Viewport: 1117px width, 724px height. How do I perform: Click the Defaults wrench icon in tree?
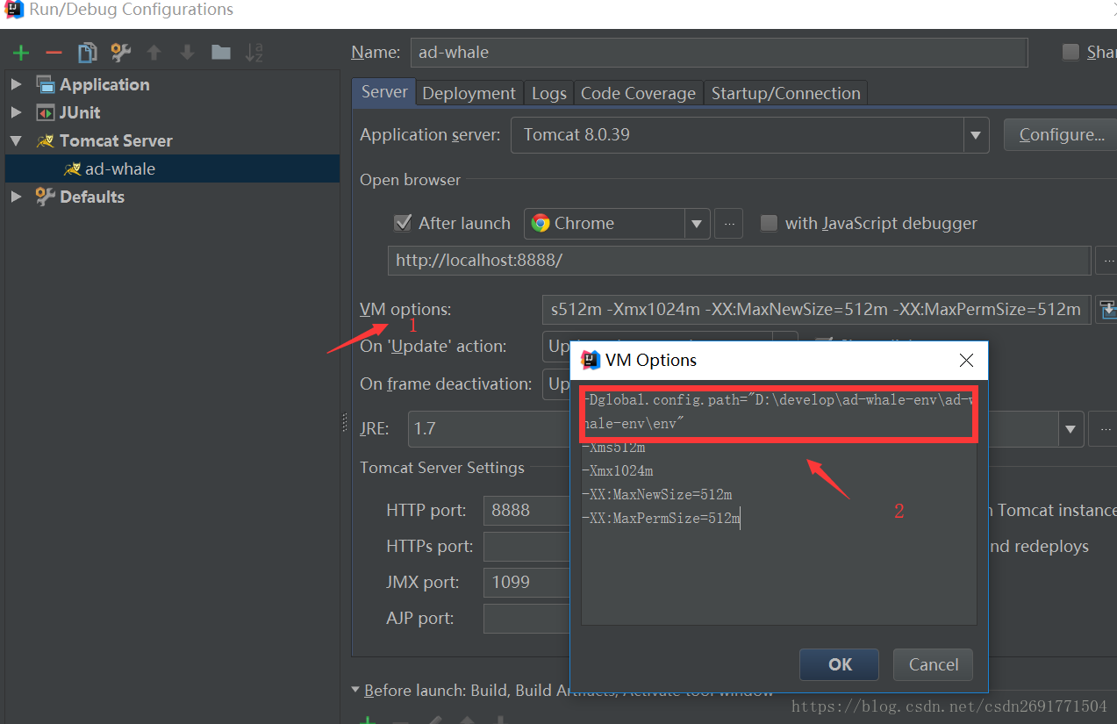tap(46, 197)
